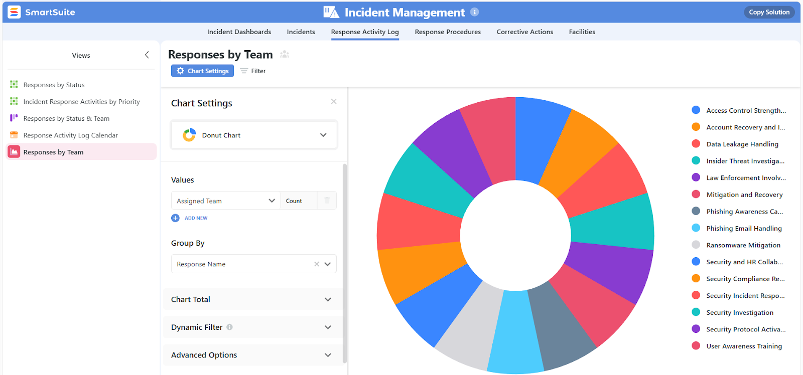The image size is (803, 375).
Task: Expand the Dynamic Filter section
Action: [x=252, y=327]
